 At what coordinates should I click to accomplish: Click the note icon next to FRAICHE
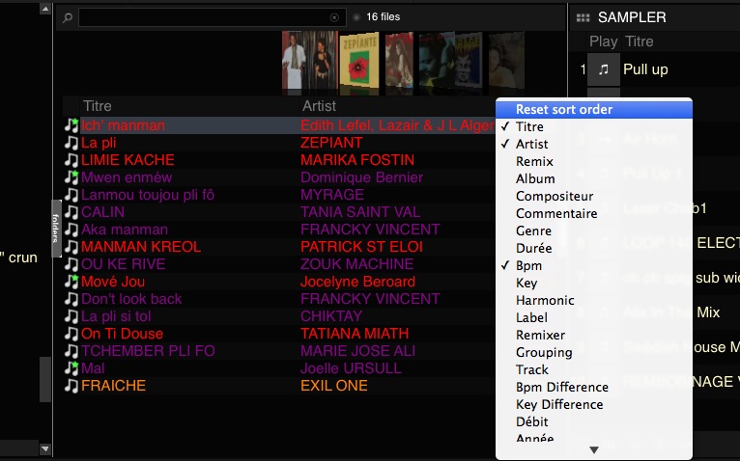[x=71, y=386]
